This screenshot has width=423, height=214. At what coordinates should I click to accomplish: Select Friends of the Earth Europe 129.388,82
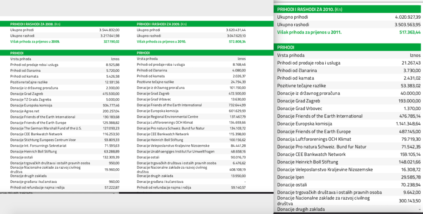click(x=112, y=123)
